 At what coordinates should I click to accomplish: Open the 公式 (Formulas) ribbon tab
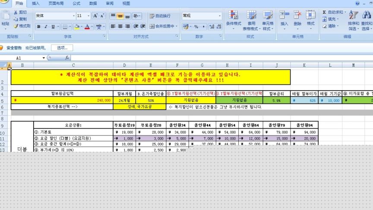tap(76, 3)
